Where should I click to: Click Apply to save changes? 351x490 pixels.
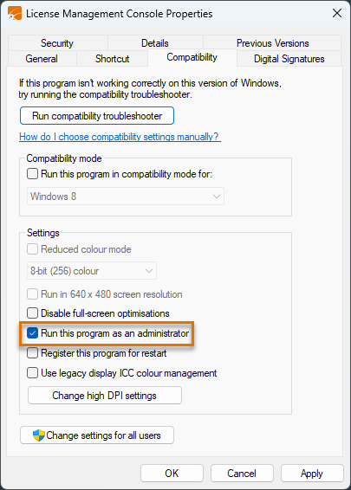pyautogui.click(x=312, y=474)
